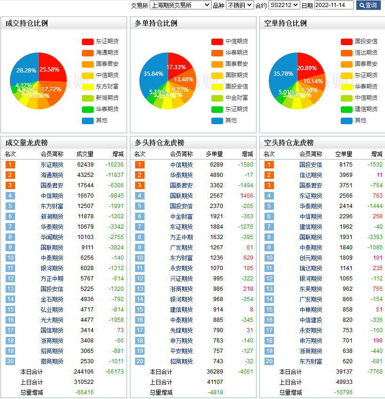Click 上日合计 total 310522
385x399 pixels.
click(x=84, y=382)
